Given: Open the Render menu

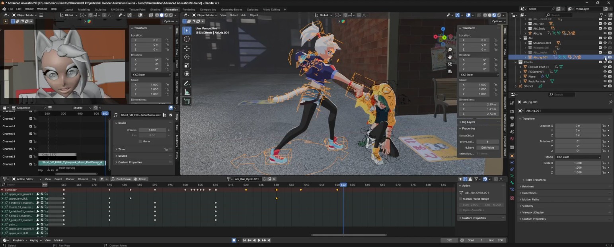Looking at the screenshot, I should coord(29,9).
